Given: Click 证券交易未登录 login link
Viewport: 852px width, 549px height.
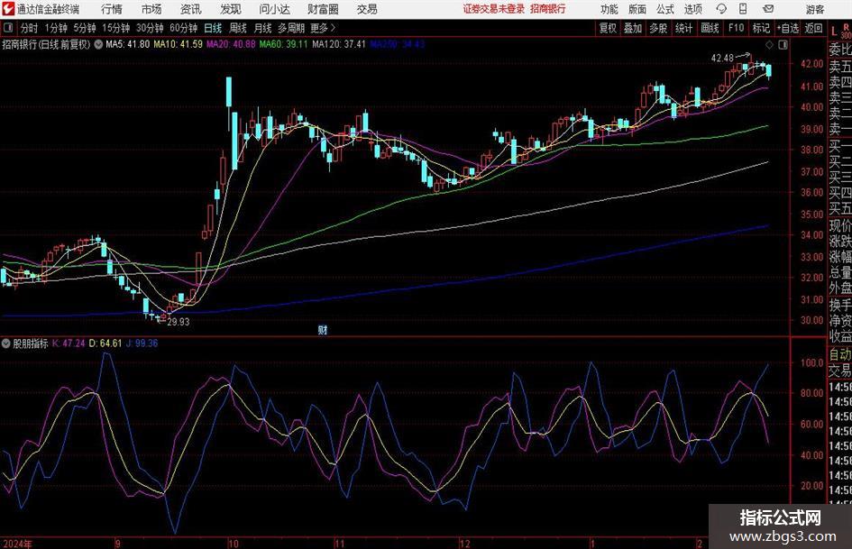Looking at the screenshot, I should click(x=494, y=9).
